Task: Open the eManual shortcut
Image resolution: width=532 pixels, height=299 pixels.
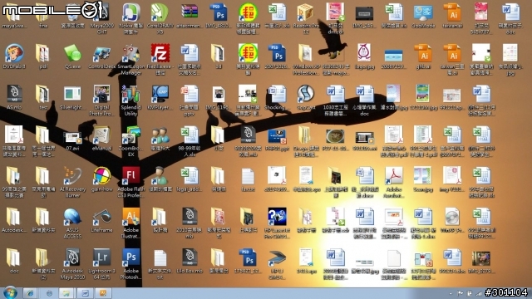Action: tap(101, 139)
